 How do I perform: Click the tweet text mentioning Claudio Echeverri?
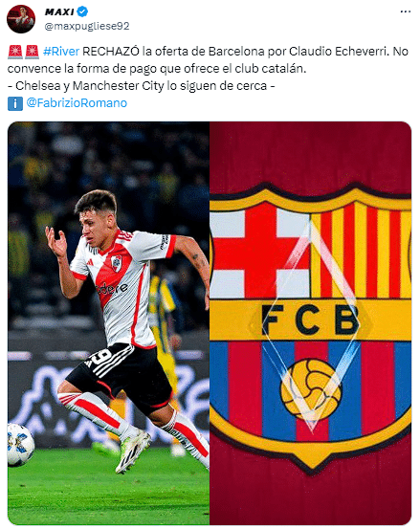click(208, 60)
